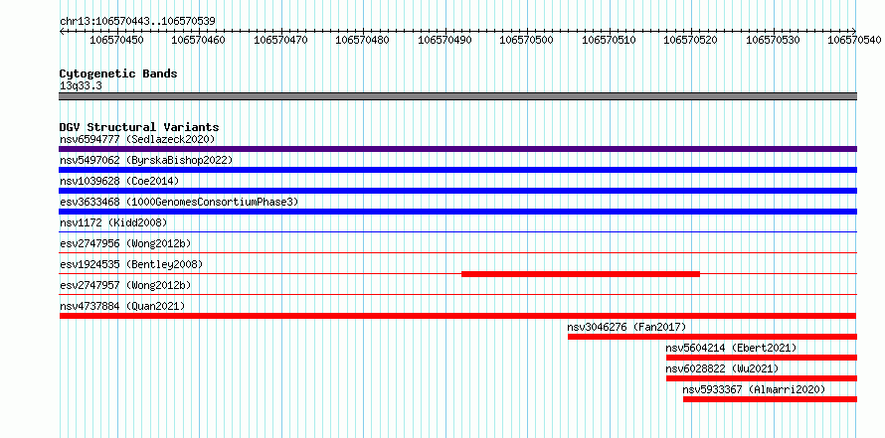Click ruler position 106570450
The image size is (885, 438).
tap(116, 40)
